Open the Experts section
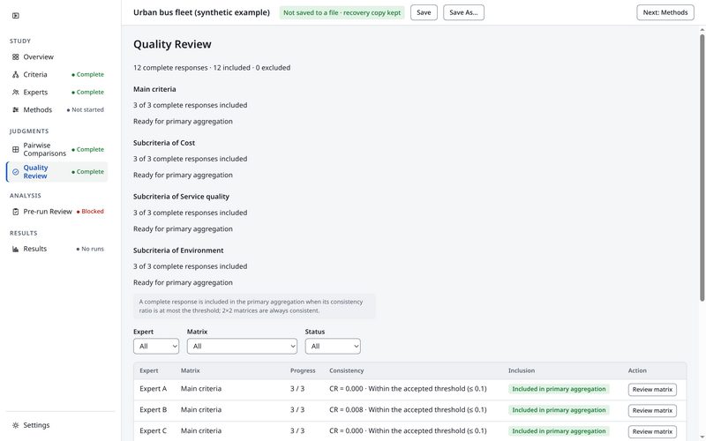706x441 pixels. (x=57, y=93)
